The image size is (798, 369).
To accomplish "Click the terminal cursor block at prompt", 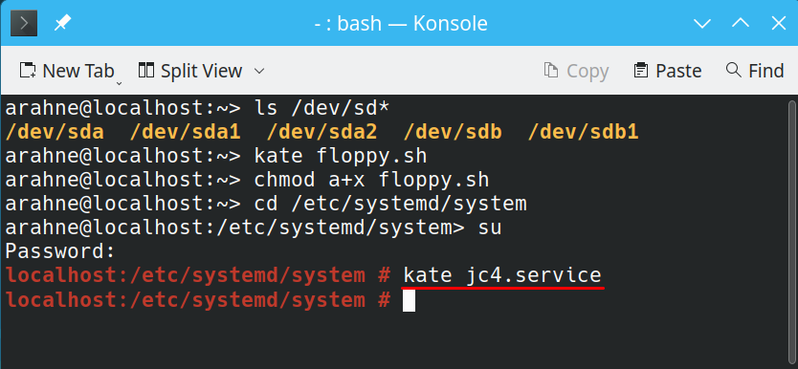I will click(x=409, y=300).
